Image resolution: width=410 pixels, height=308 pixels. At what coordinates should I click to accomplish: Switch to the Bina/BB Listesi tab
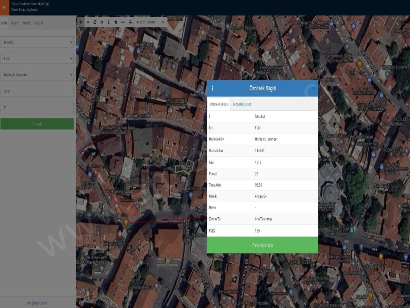coord(242,104)
